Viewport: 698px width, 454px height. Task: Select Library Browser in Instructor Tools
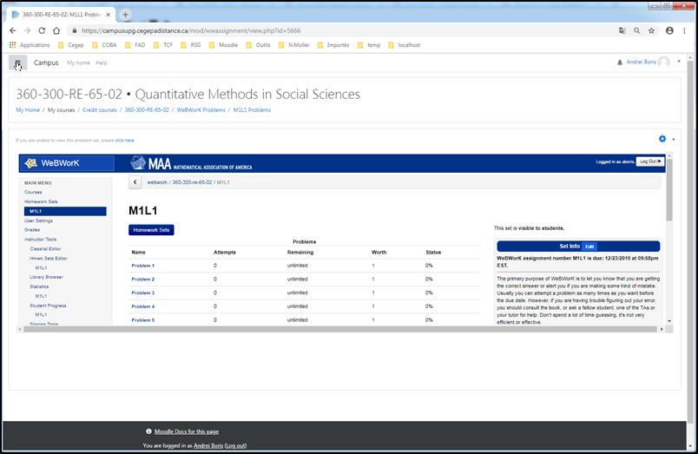pyautogui.click(x=47, y=277)
